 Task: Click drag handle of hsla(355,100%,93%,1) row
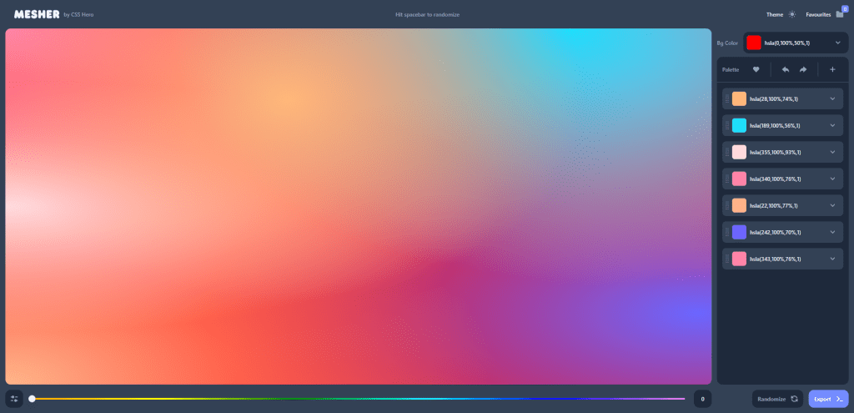coord(727,152)
